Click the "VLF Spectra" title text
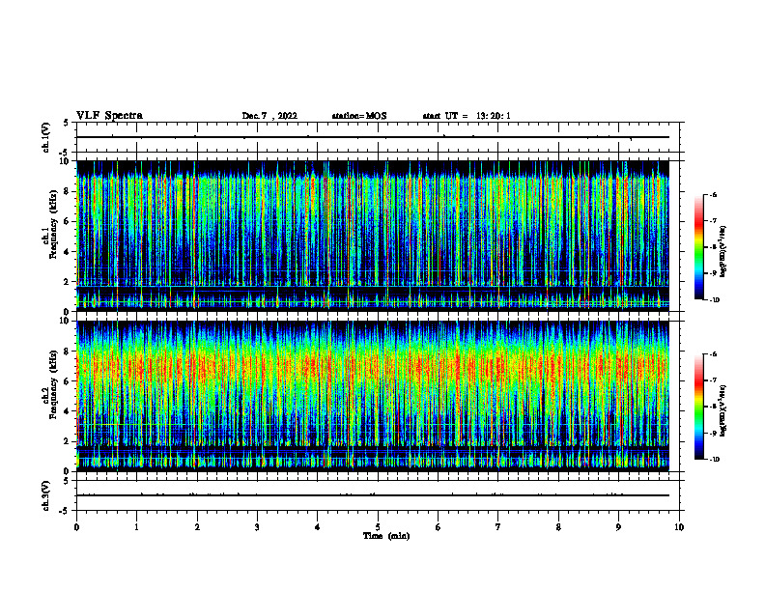Image resolution: width=765 pixels, height=591 pixels. (x=109, y=116)
